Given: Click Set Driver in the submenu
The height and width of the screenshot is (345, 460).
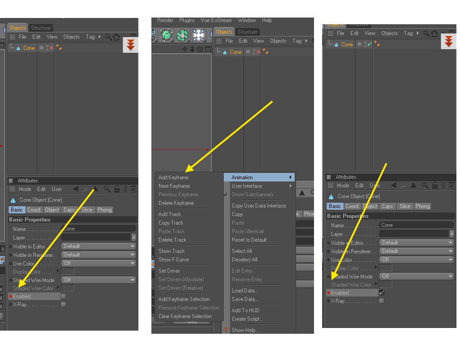Looking at the screenshot, I should (x=169, y=271).
